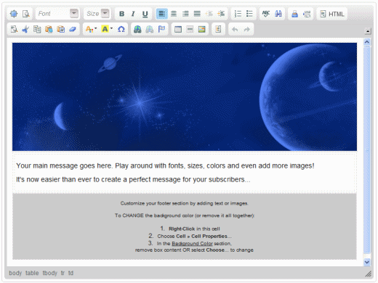
Task: Toggle the numbered list
Action: pos(238,14)
